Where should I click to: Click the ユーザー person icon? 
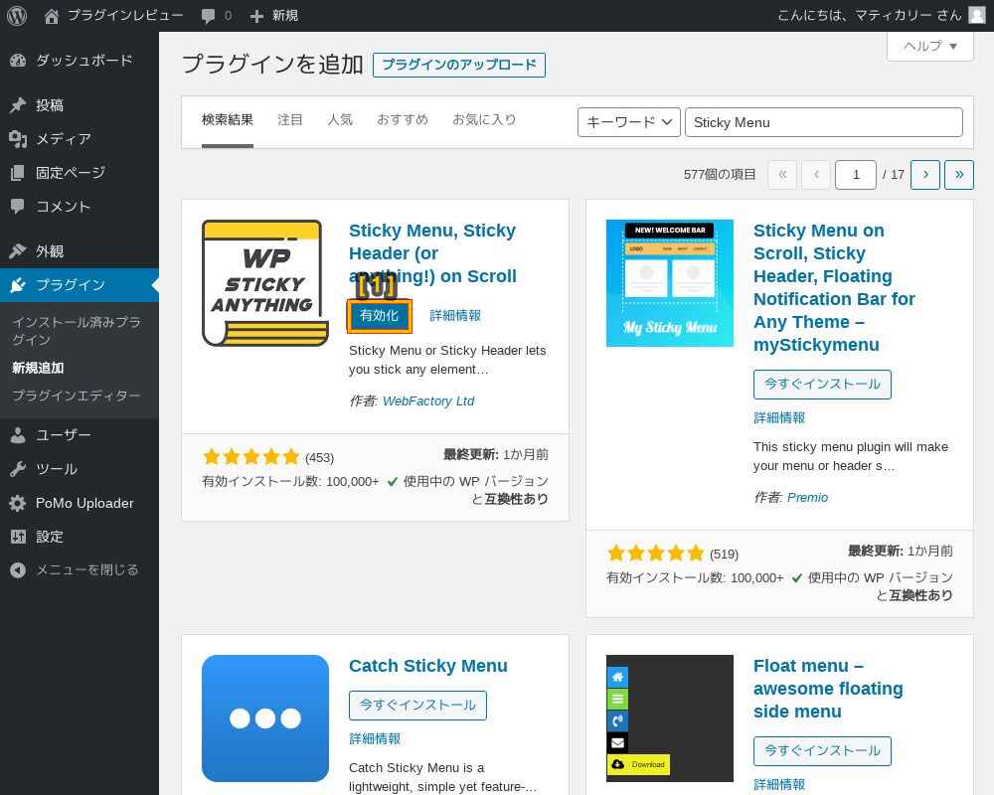18,435
